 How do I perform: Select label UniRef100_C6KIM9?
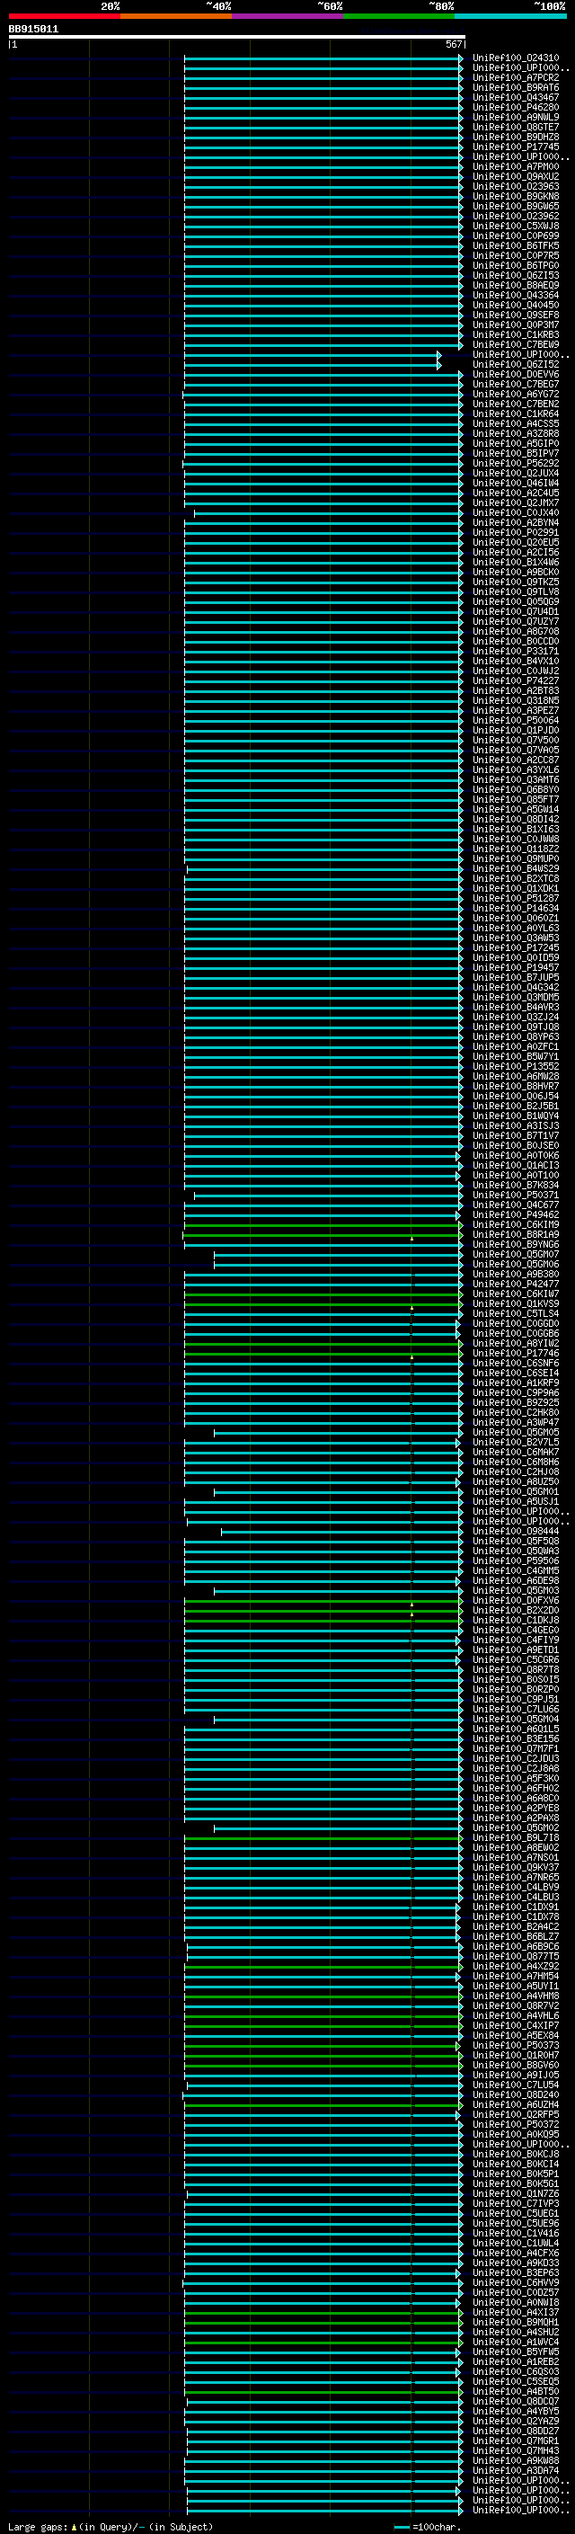point(516,1224)
